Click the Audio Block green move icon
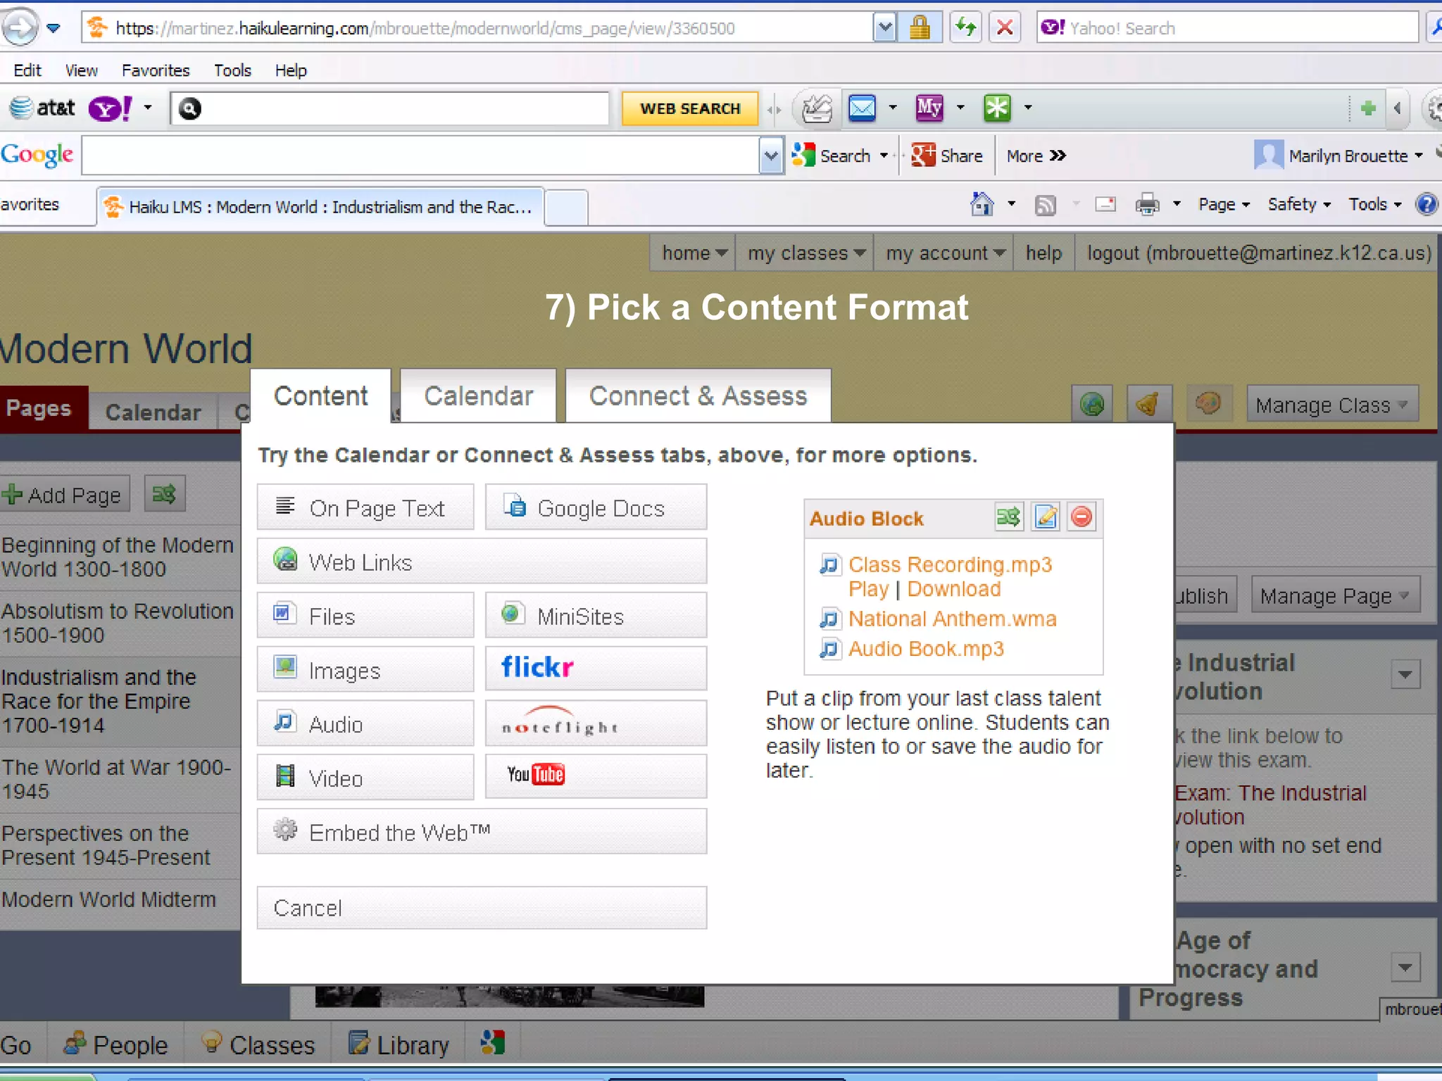This screenshot has width=1442, height=1081. (1008, 517)
